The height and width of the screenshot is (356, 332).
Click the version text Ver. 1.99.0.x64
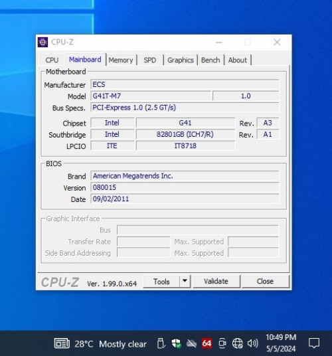(x=112, y=284)
